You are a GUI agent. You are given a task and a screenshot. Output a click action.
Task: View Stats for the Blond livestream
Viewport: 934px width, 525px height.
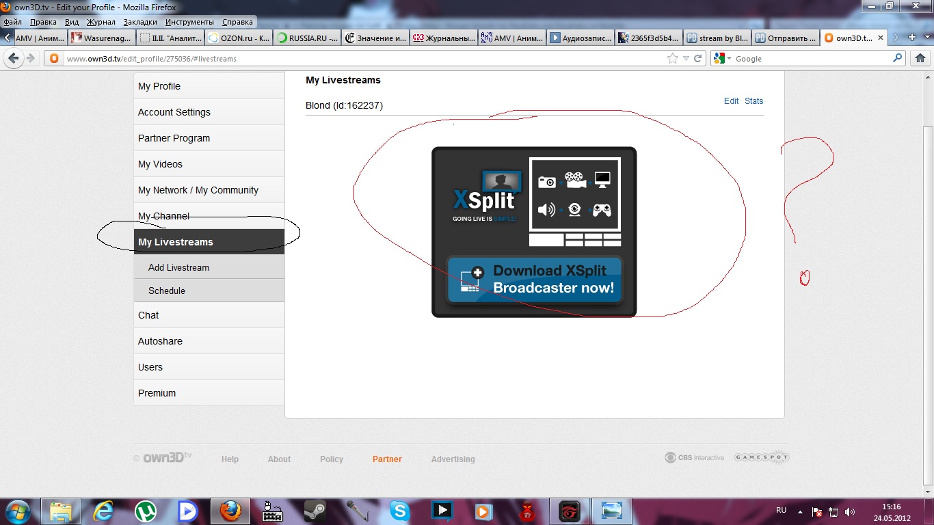pos(753,100)
